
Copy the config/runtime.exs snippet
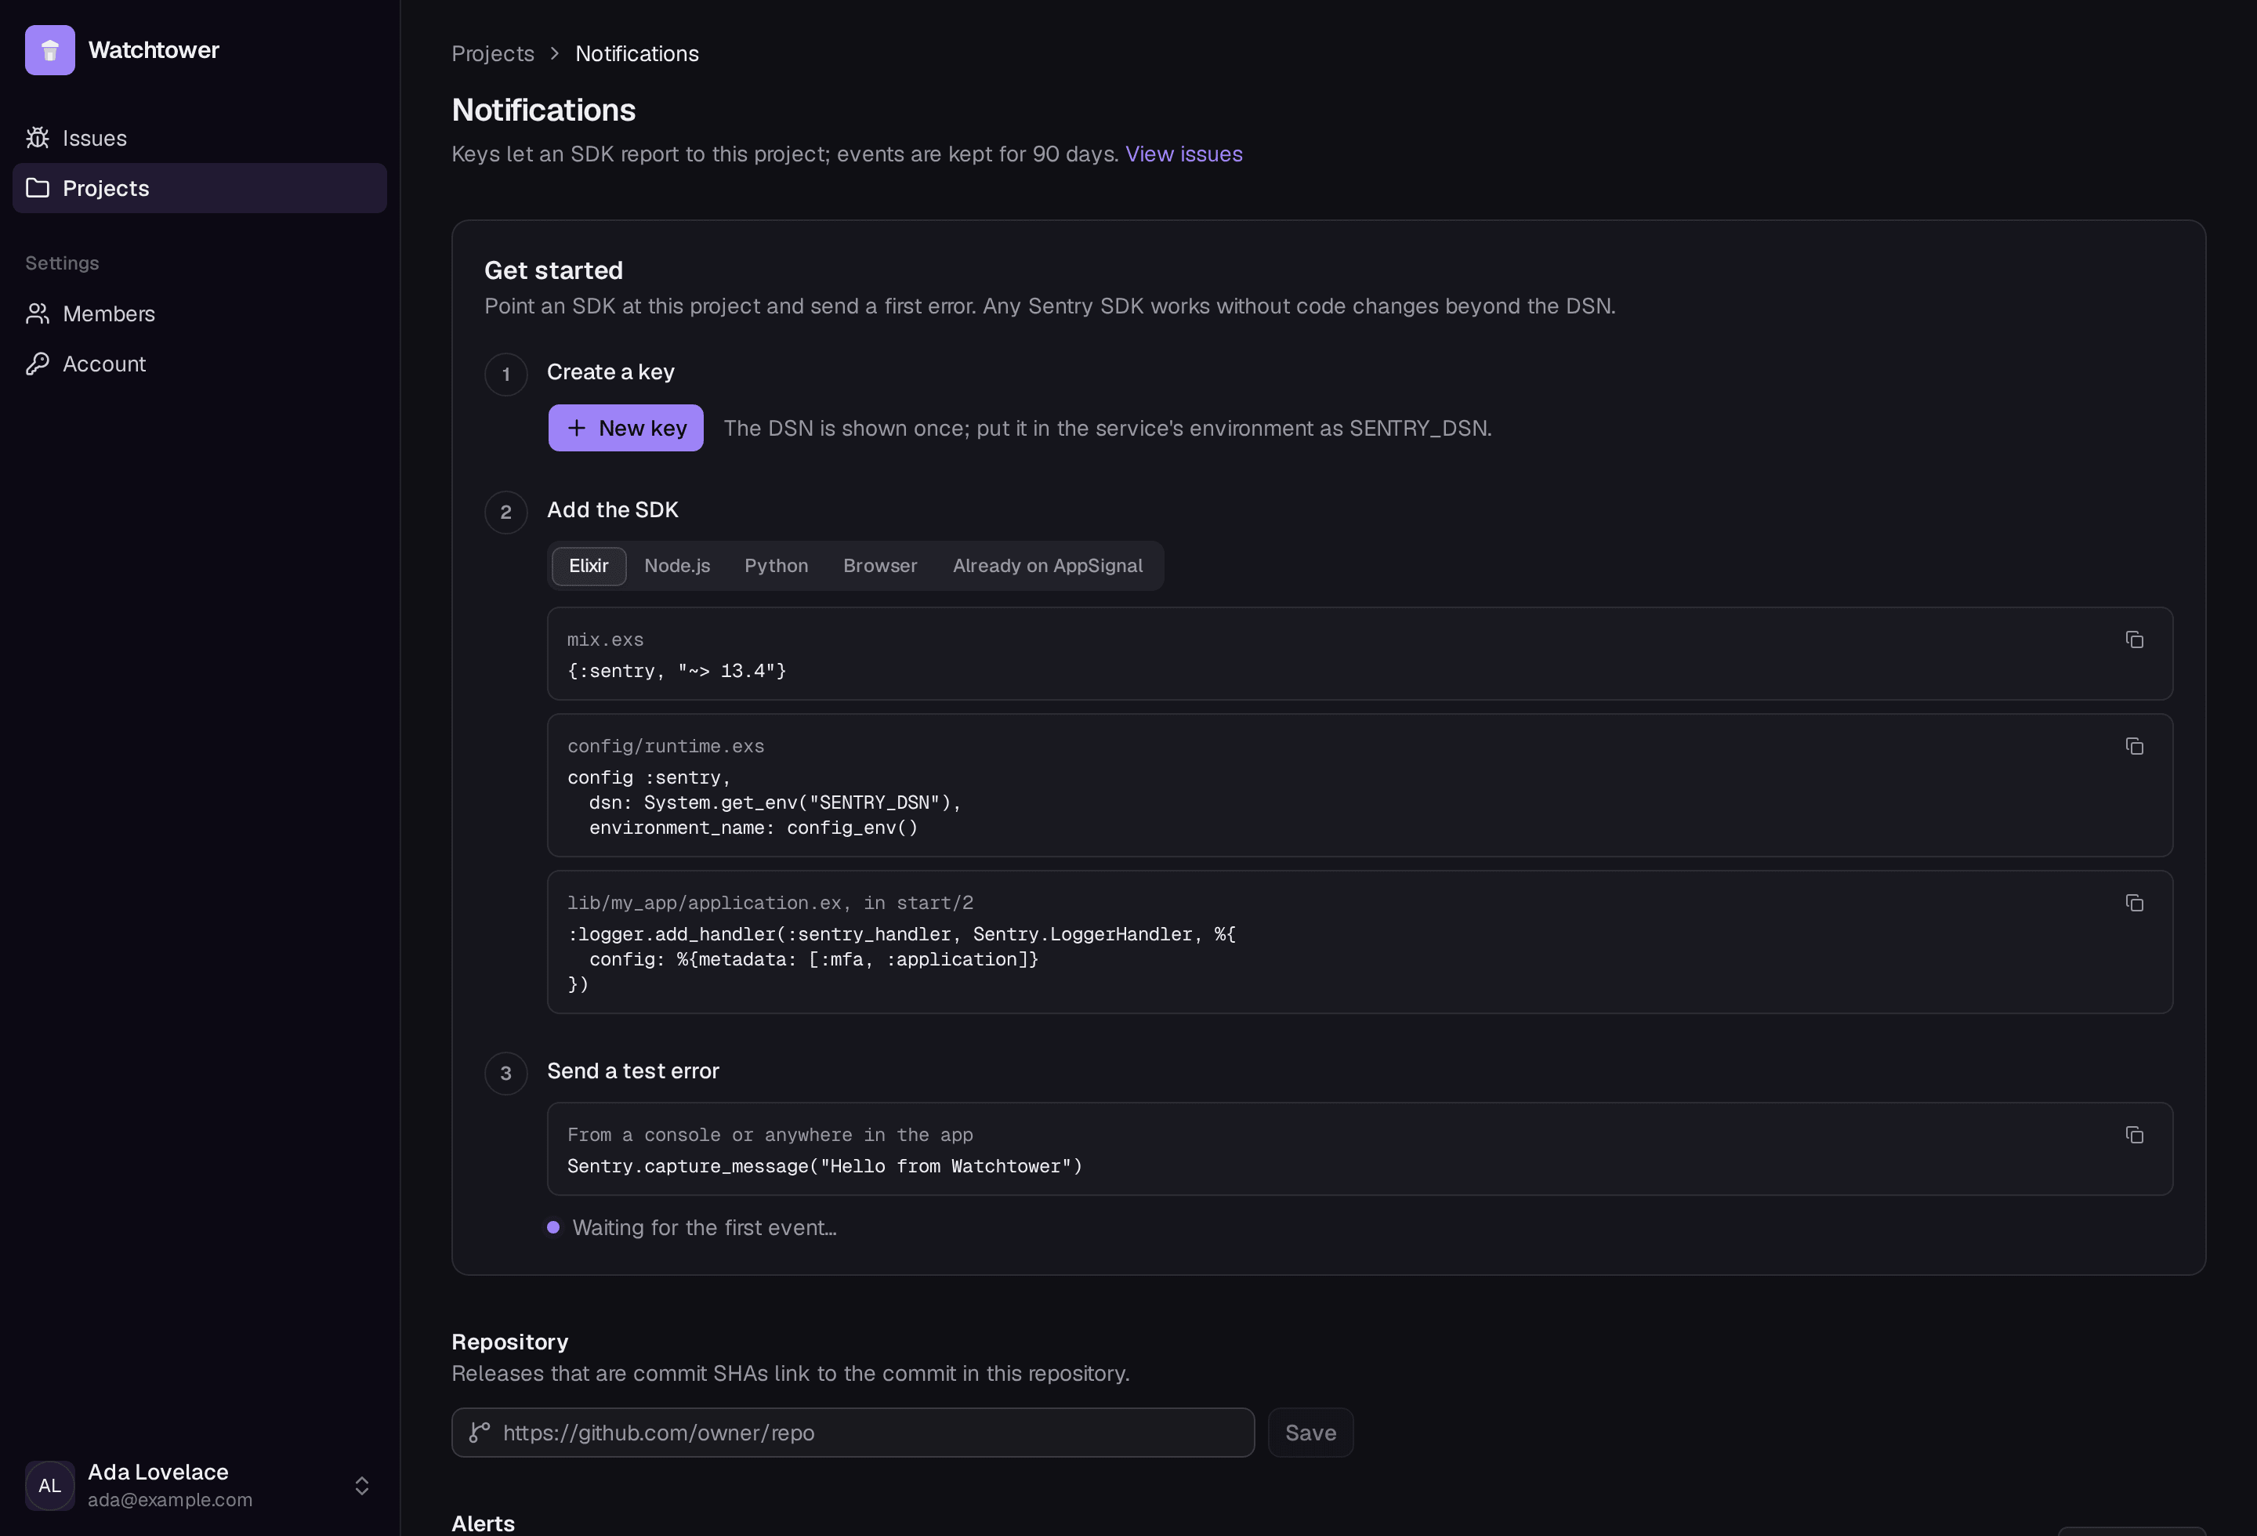click(2134, 747)
